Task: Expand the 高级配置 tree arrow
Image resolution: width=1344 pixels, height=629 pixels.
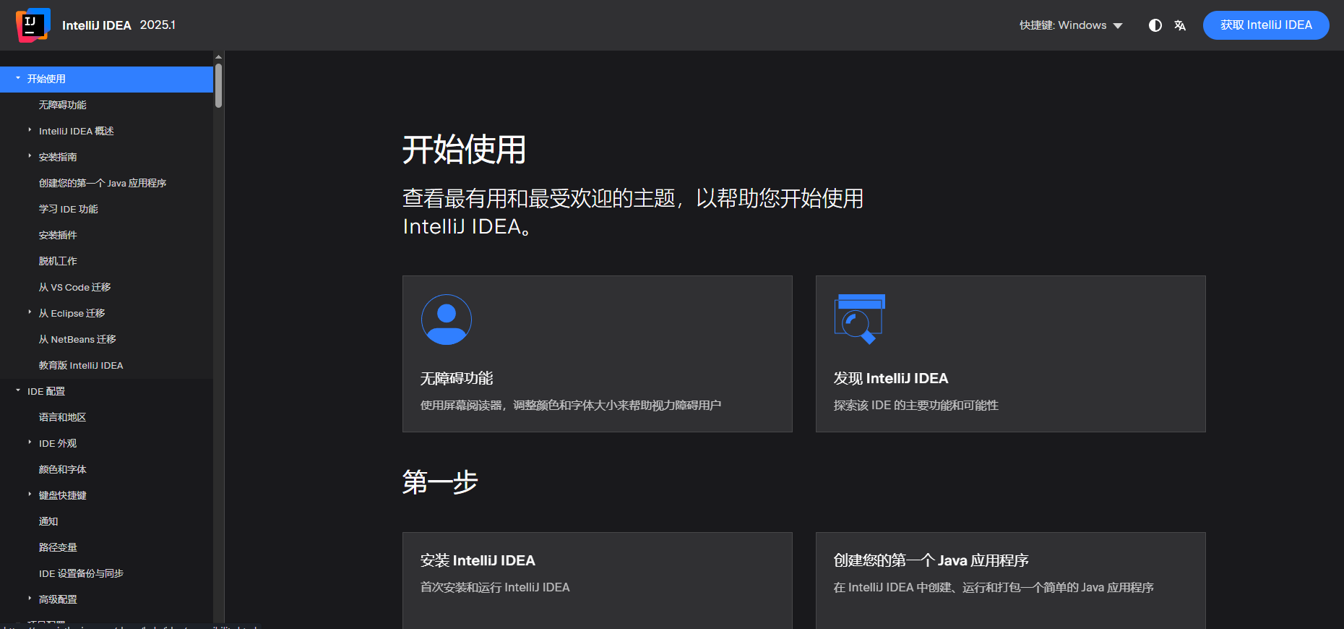Action: pyautogui.click(x=30, y=599)
